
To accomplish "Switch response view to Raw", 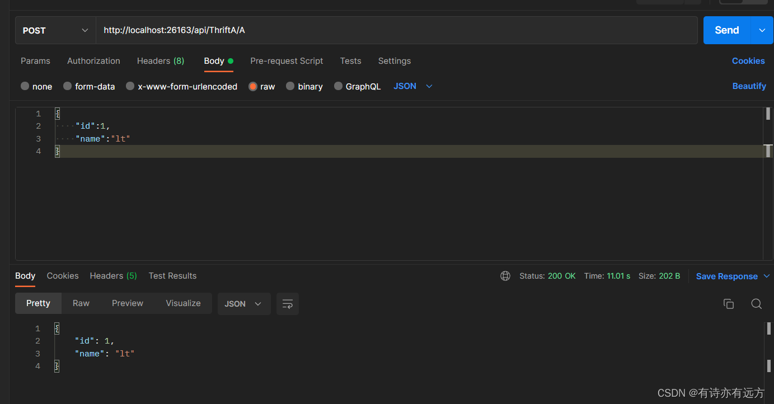I will pyautogui.click(x=81, y=303).
